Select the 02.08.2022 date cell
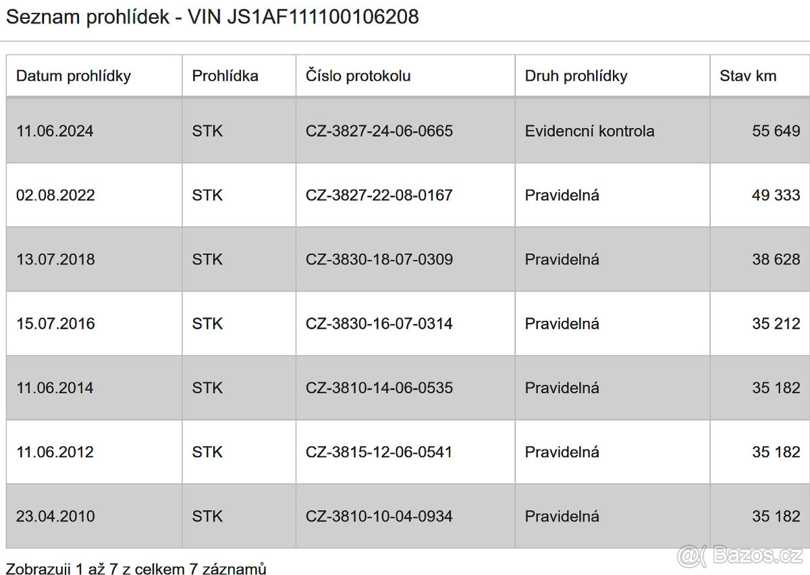The height and width of the screenshot is (575, 810). coord(55,195)
